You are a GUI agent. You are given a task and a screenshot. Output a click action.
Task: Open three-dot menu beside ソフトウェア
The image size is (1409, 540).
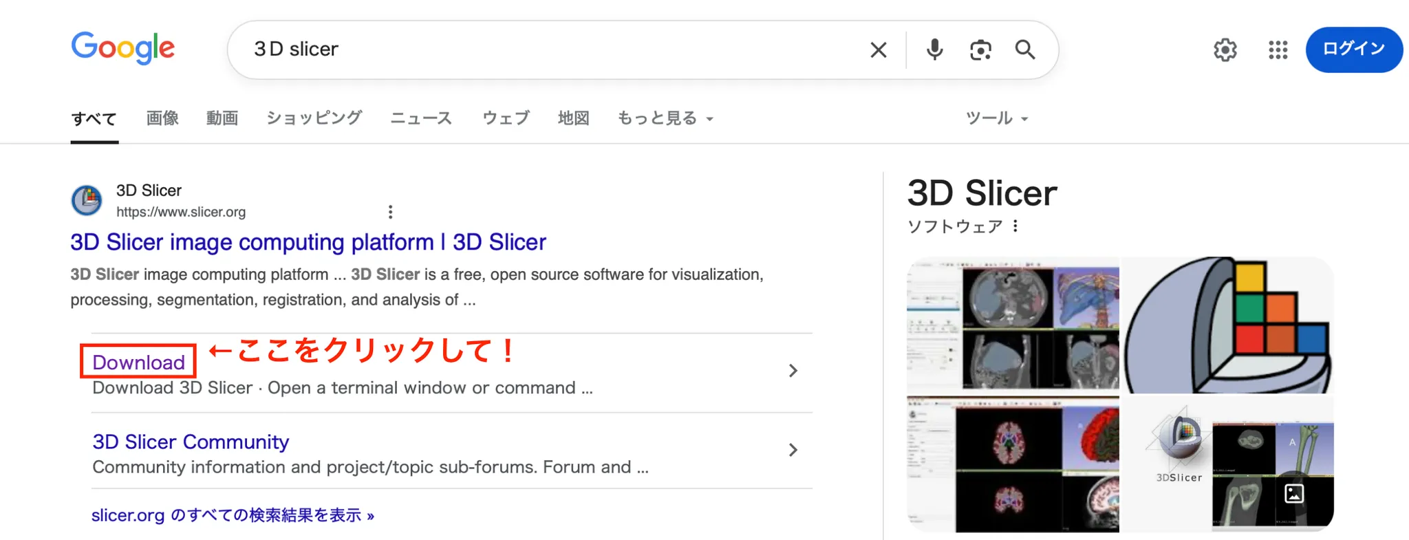coord(1015,226)
